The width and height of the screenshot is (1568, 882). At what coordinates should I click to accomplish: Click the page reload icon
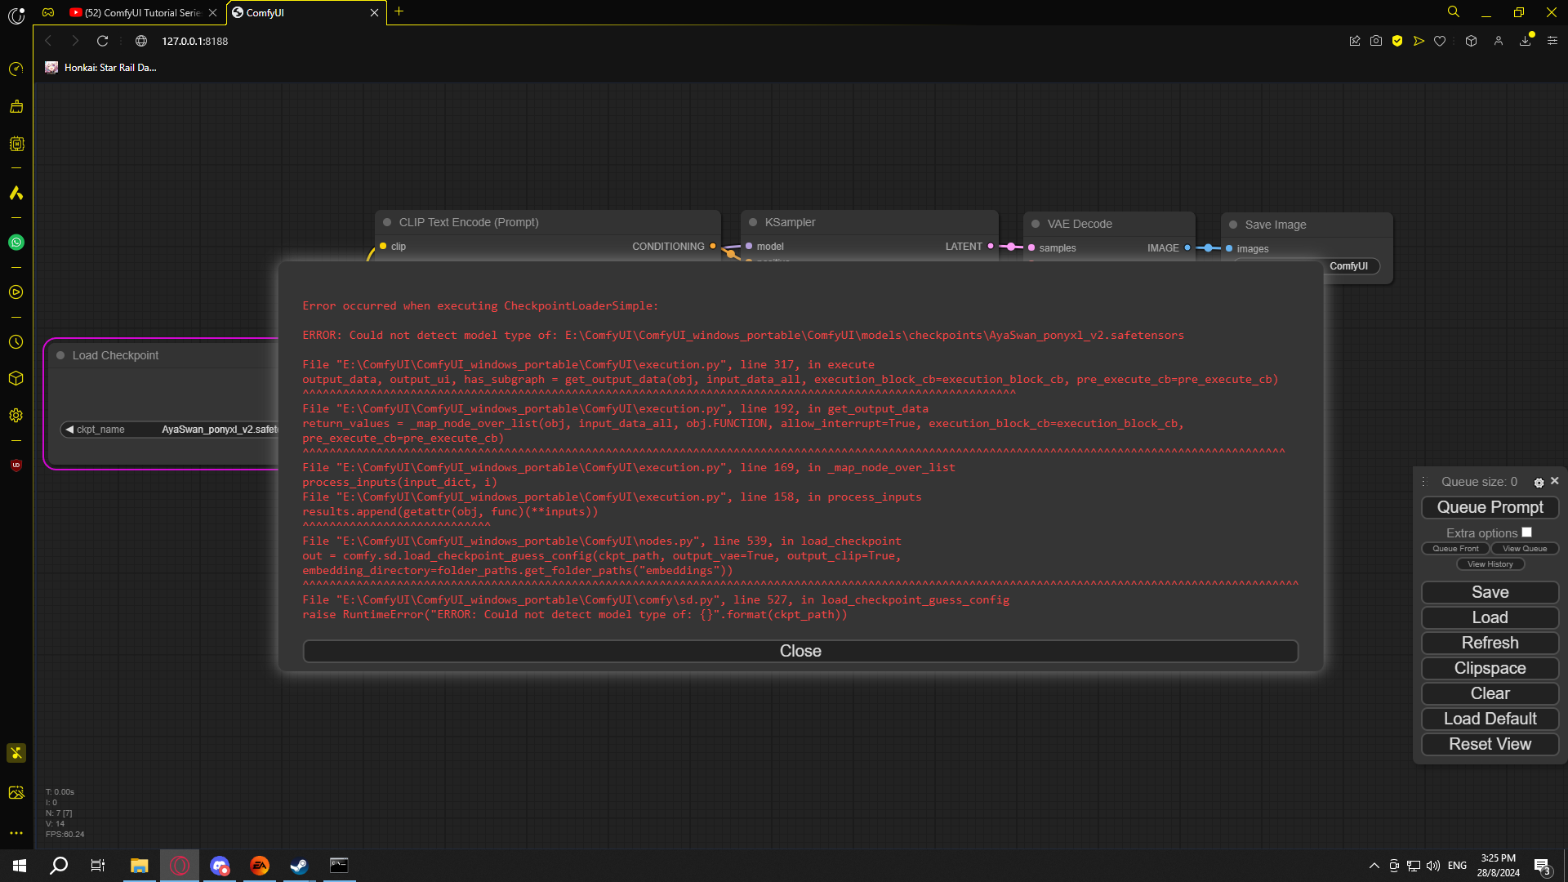pos(102,41)
